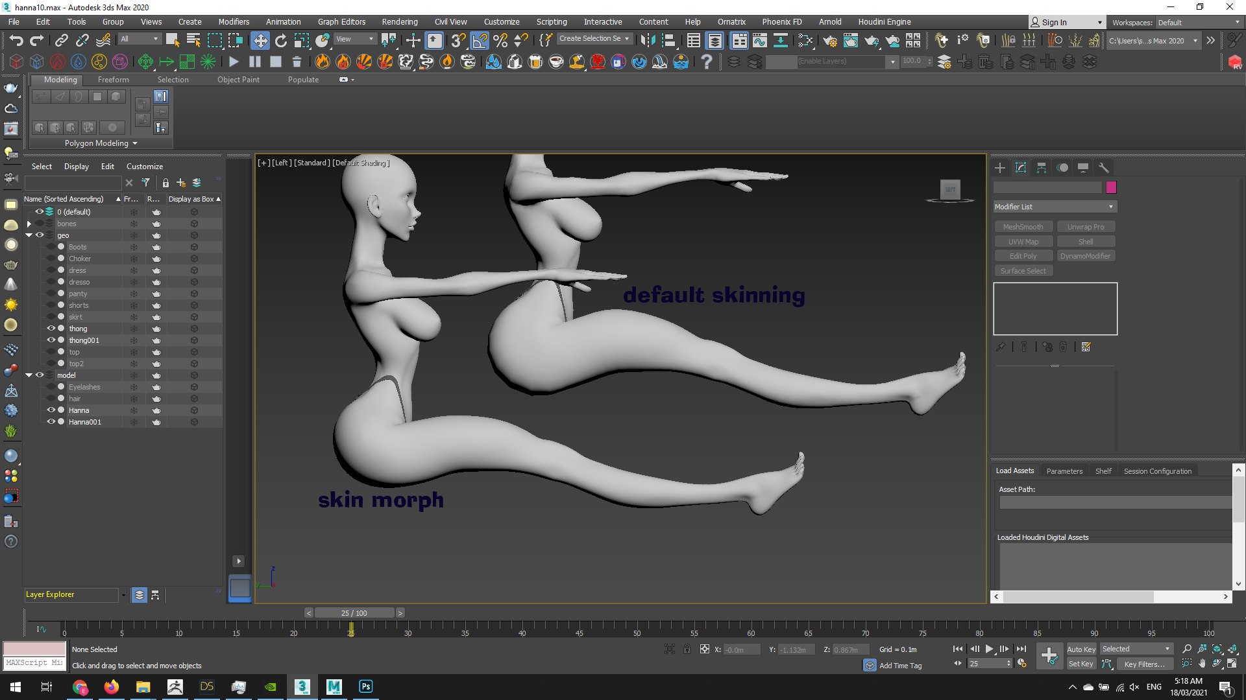Click the Key Filters button
The width and height of the screenshot is (1246, 700).
coord(1145,664)
